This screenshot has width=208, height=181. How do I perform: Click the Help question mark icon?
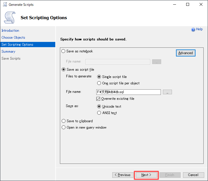click(193, 29)
